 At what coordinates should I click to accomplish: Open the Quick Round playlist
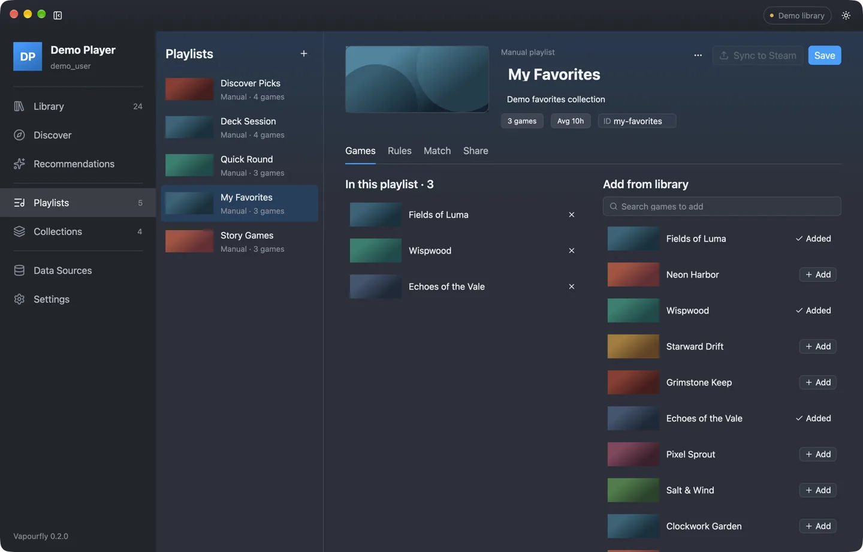click(240, 165)
